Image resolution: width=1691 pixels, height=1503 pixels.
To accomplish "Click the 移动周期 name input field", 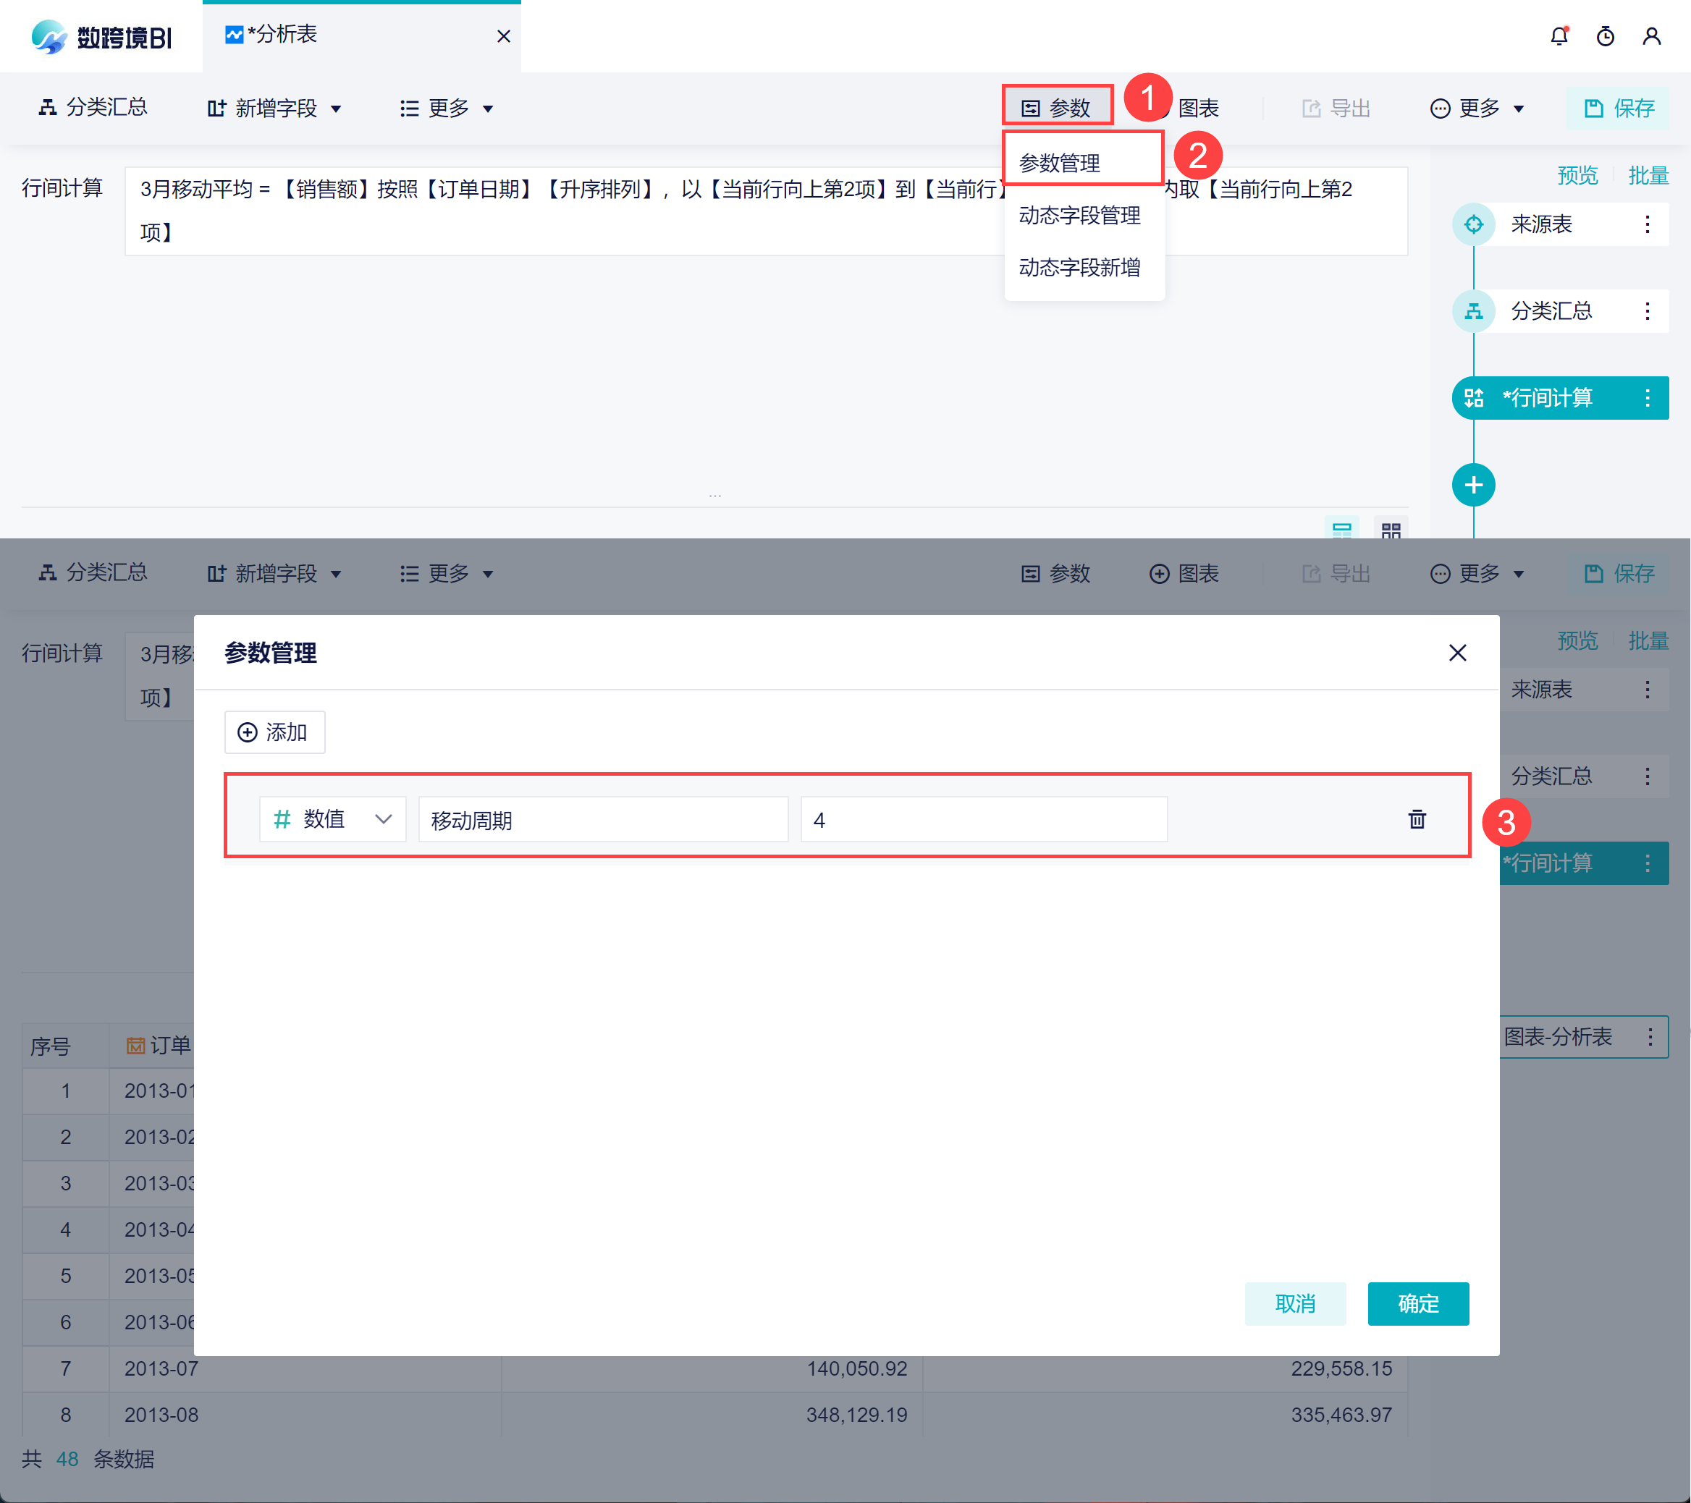I will (602, 820).
